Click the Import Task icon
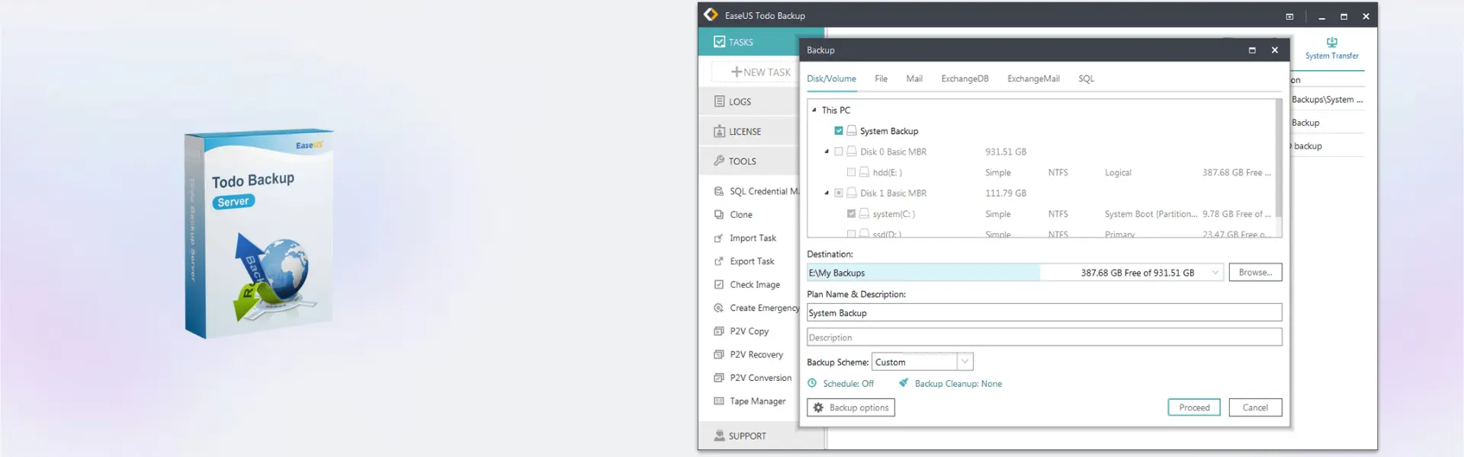This screenshot has height=457, width=1464. point(718,238)
